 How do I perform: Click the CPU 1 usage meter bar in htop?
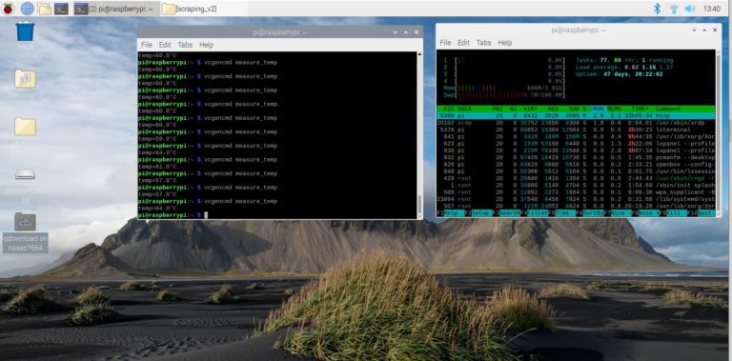(504, 60)
